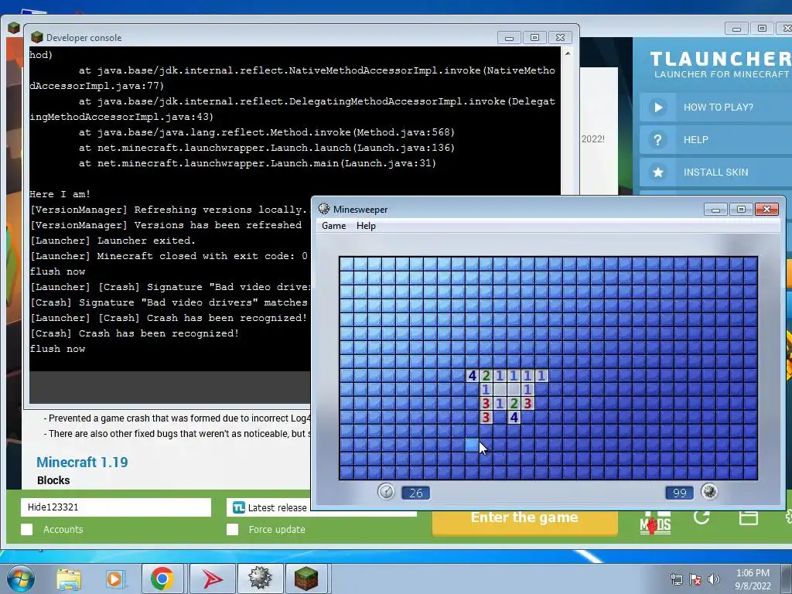Click the Minesweeper timer clock icon
This screenshot has width=792, height=594.
click(x=386, y=491)
